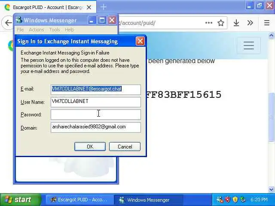Restore down the browser window
Viewport: 275px width, 206px height.
click(x=260, y=6)
